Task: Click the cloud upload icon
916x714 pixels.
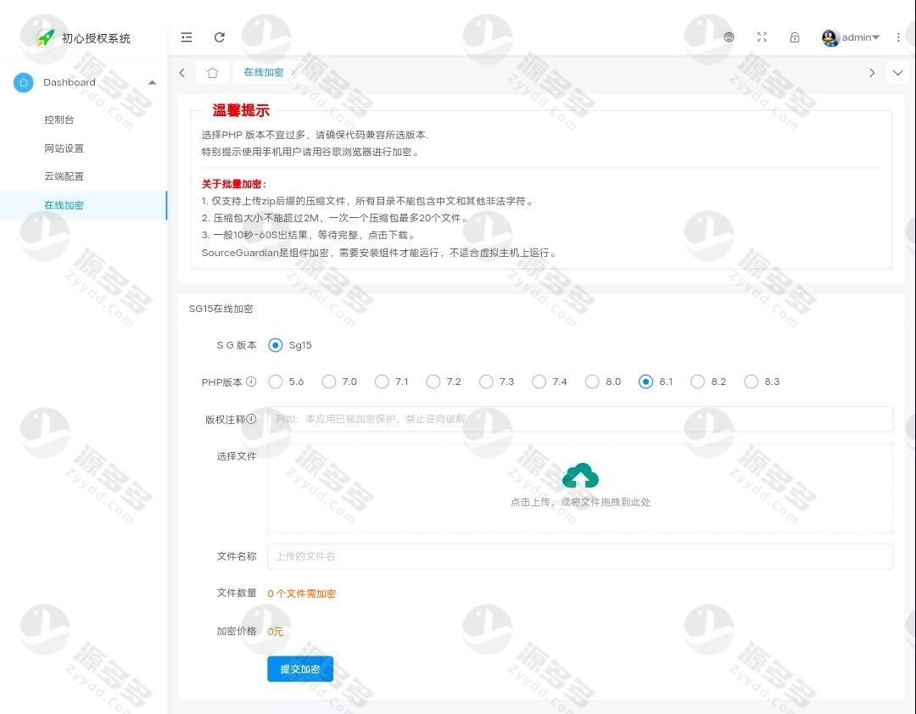Action: (581, 476)
